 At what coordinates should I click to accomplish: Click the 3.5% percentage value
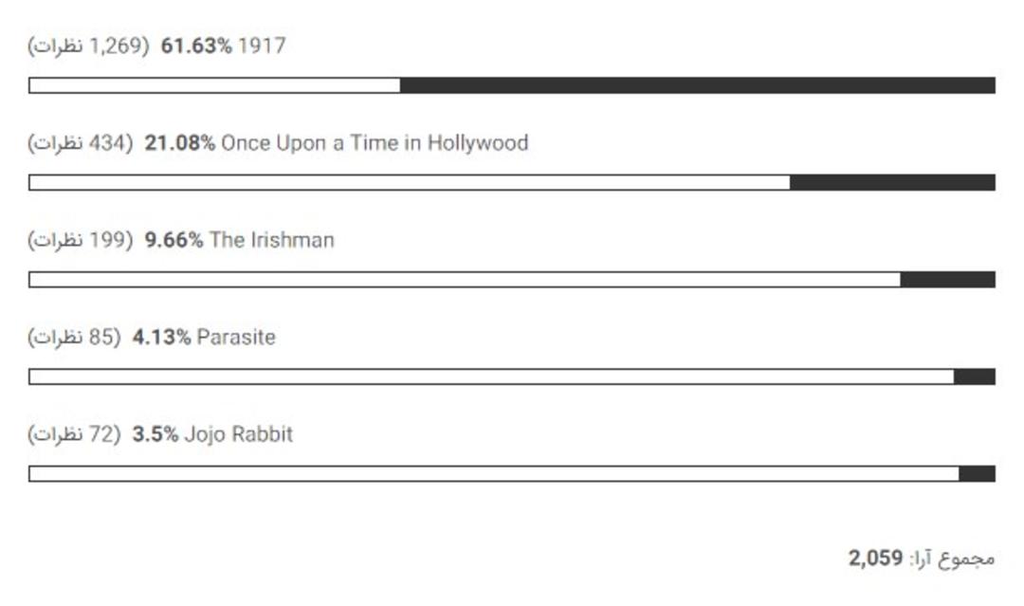(x=155, y=434)
